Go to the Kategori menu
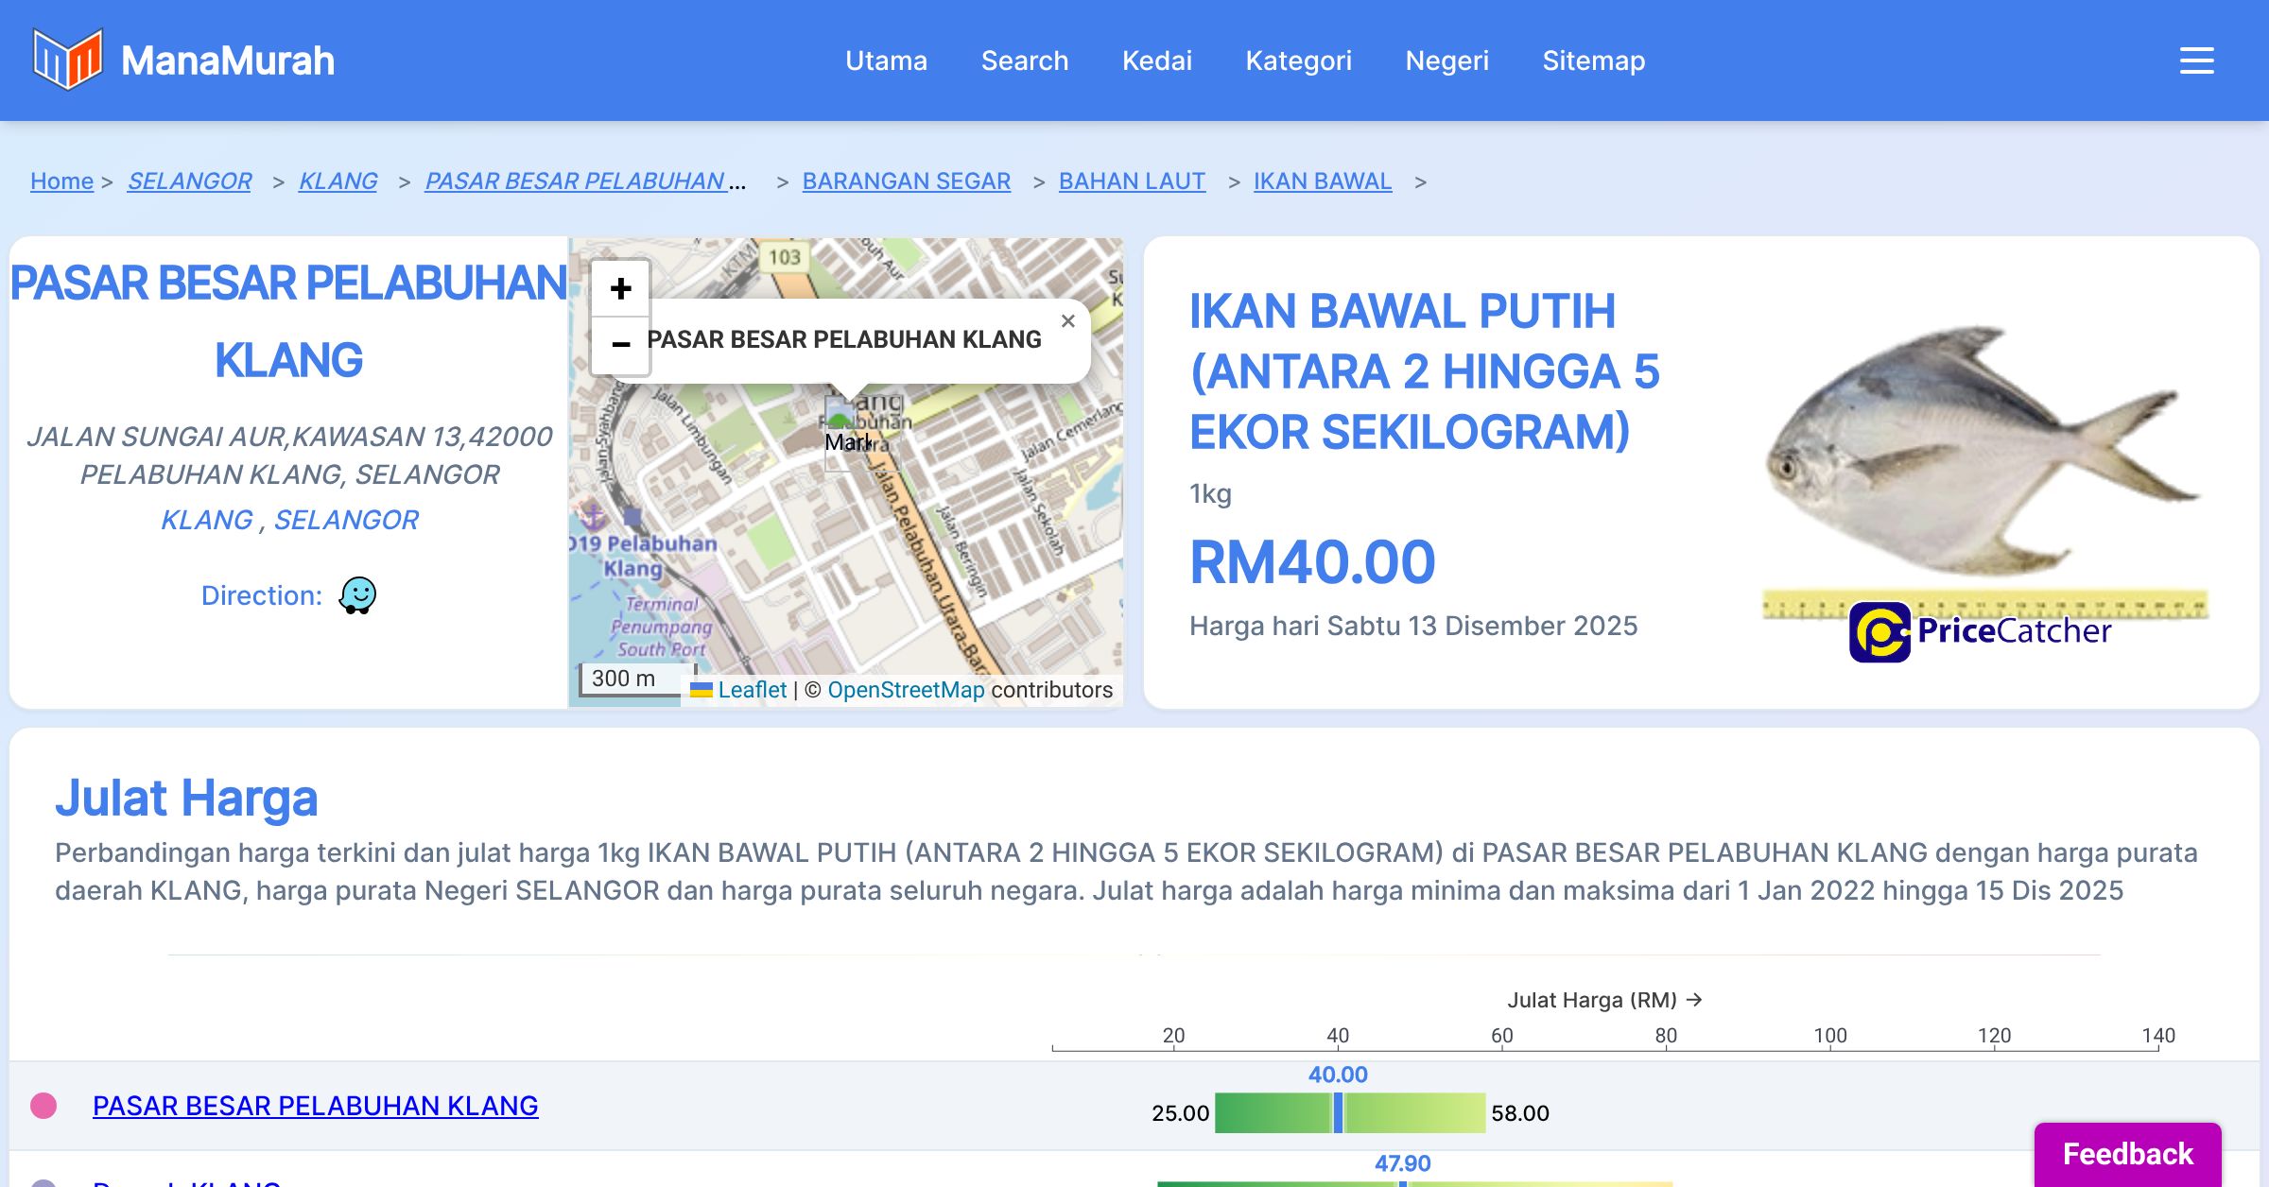The image size is (2269, 1187). point(1298,60)
